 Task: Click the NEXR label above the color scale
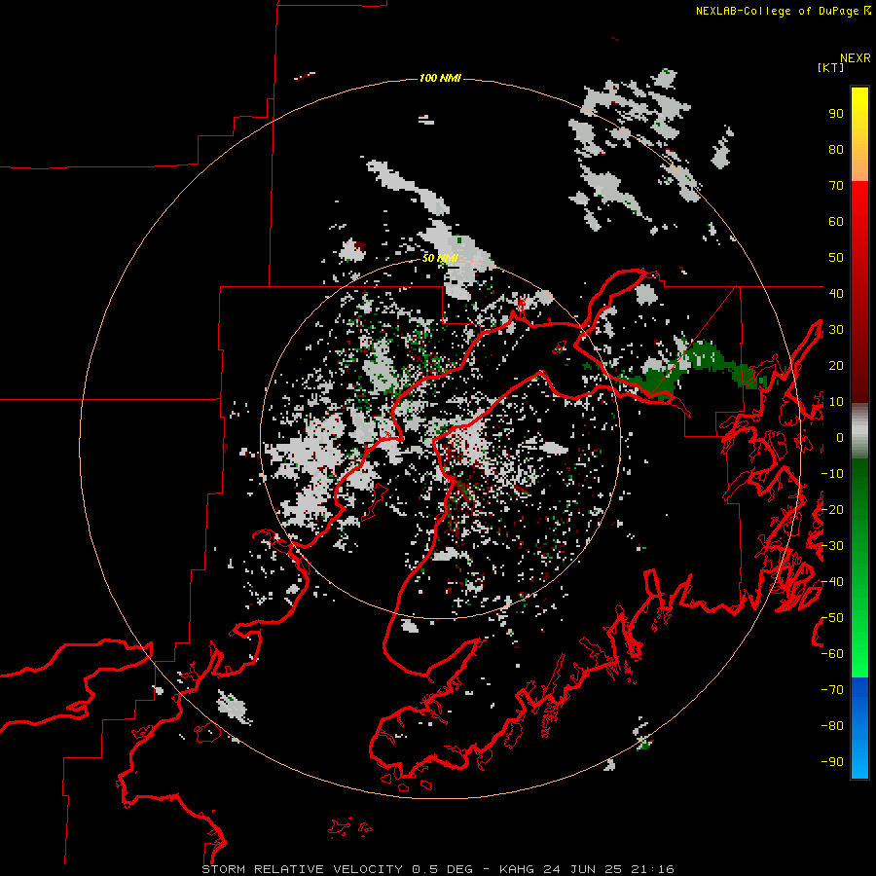pos(855,57)
